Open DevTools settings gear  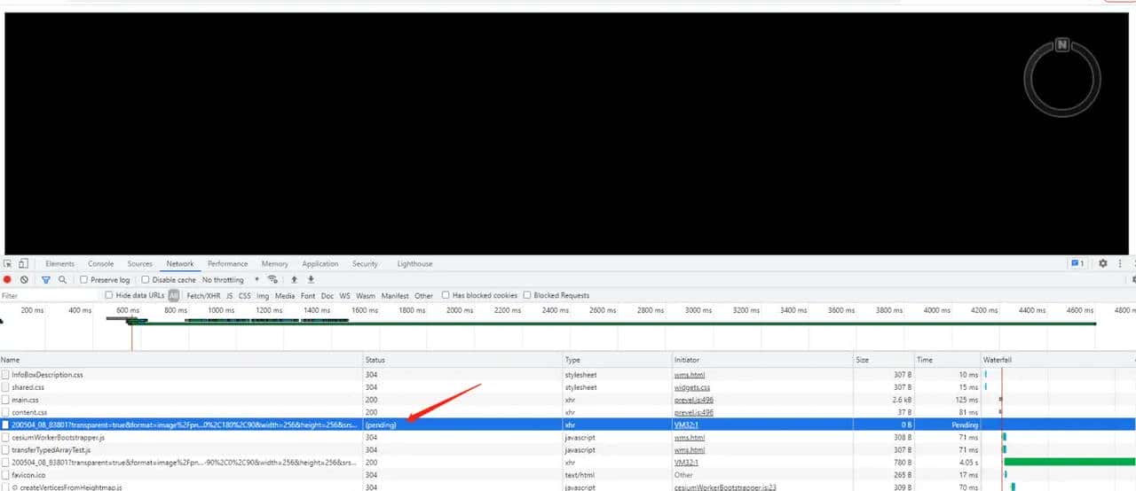[x=1103, y=264]
